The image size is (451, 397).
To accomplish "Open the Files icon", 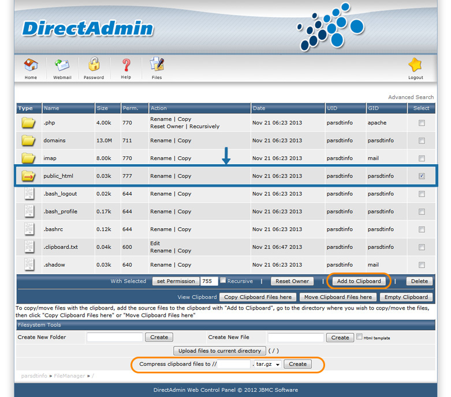I will coord(157,64).
